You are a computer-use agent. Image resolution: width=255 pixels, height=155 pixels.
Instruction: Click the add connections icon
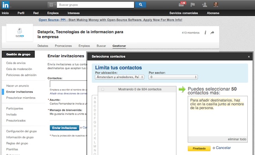pyautogui.click(x=204, y=5)
